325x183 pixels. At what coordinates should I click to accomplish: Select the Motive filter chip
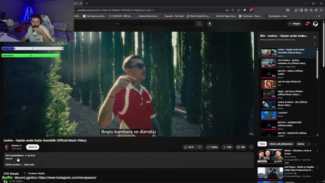pyautogui.click(x=301, y=144)
